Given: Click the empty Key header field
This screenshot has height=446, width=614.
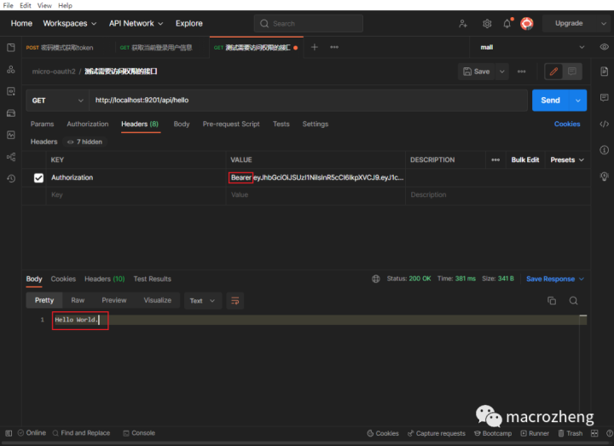Looking at the screenshot, I should tap(136, 195).
